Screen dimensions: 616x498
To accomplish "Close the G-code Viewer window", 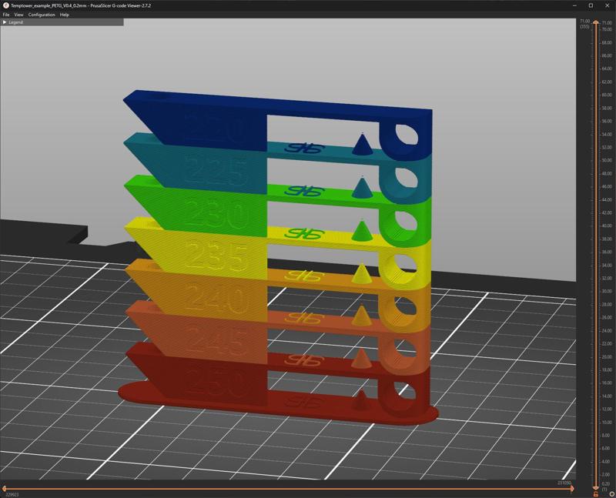I will (608, 5).
